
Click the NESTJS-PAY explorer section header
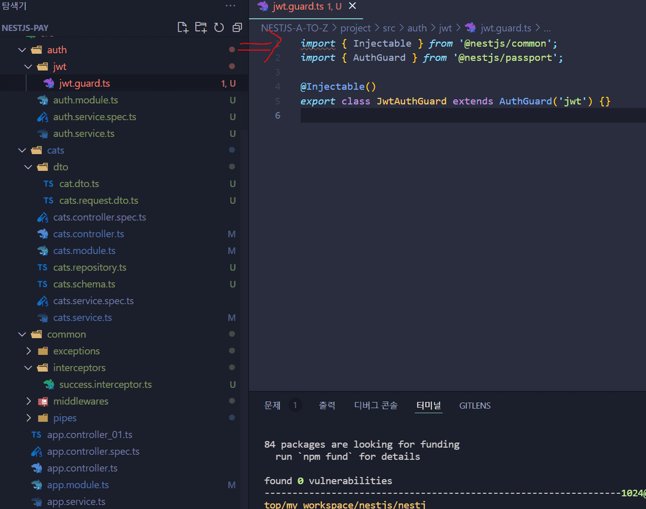25,28
